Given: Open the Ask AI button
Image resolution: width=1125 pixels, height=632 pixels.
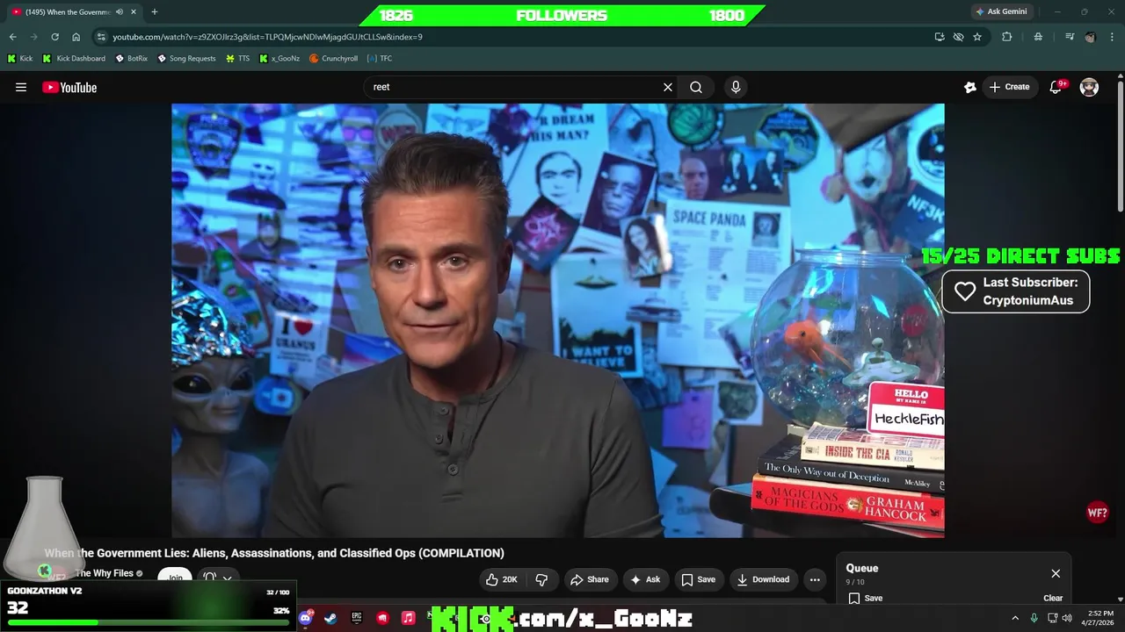Looking at the screenshot, I should (x=645, y=579).
